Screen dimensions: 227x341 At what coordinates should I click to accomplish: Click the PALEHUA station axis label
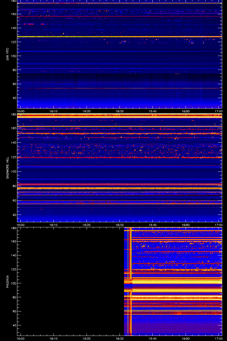tap(7, 281)
